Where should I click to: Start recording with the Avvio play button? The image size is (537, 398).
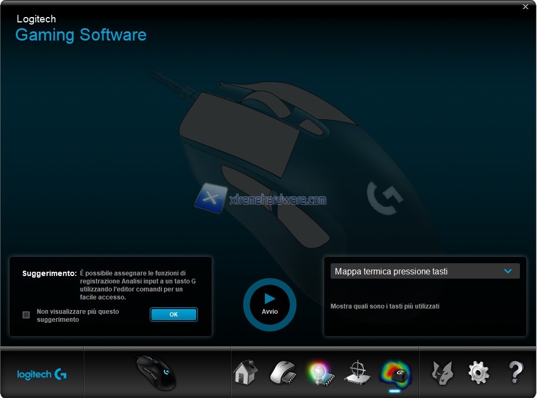[269, 304]
